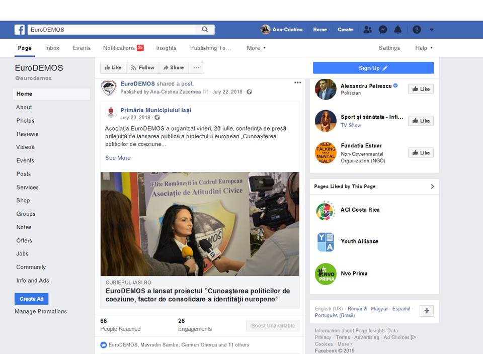
Task: Open the Friend Requests icon
Action: pos(367,30)
